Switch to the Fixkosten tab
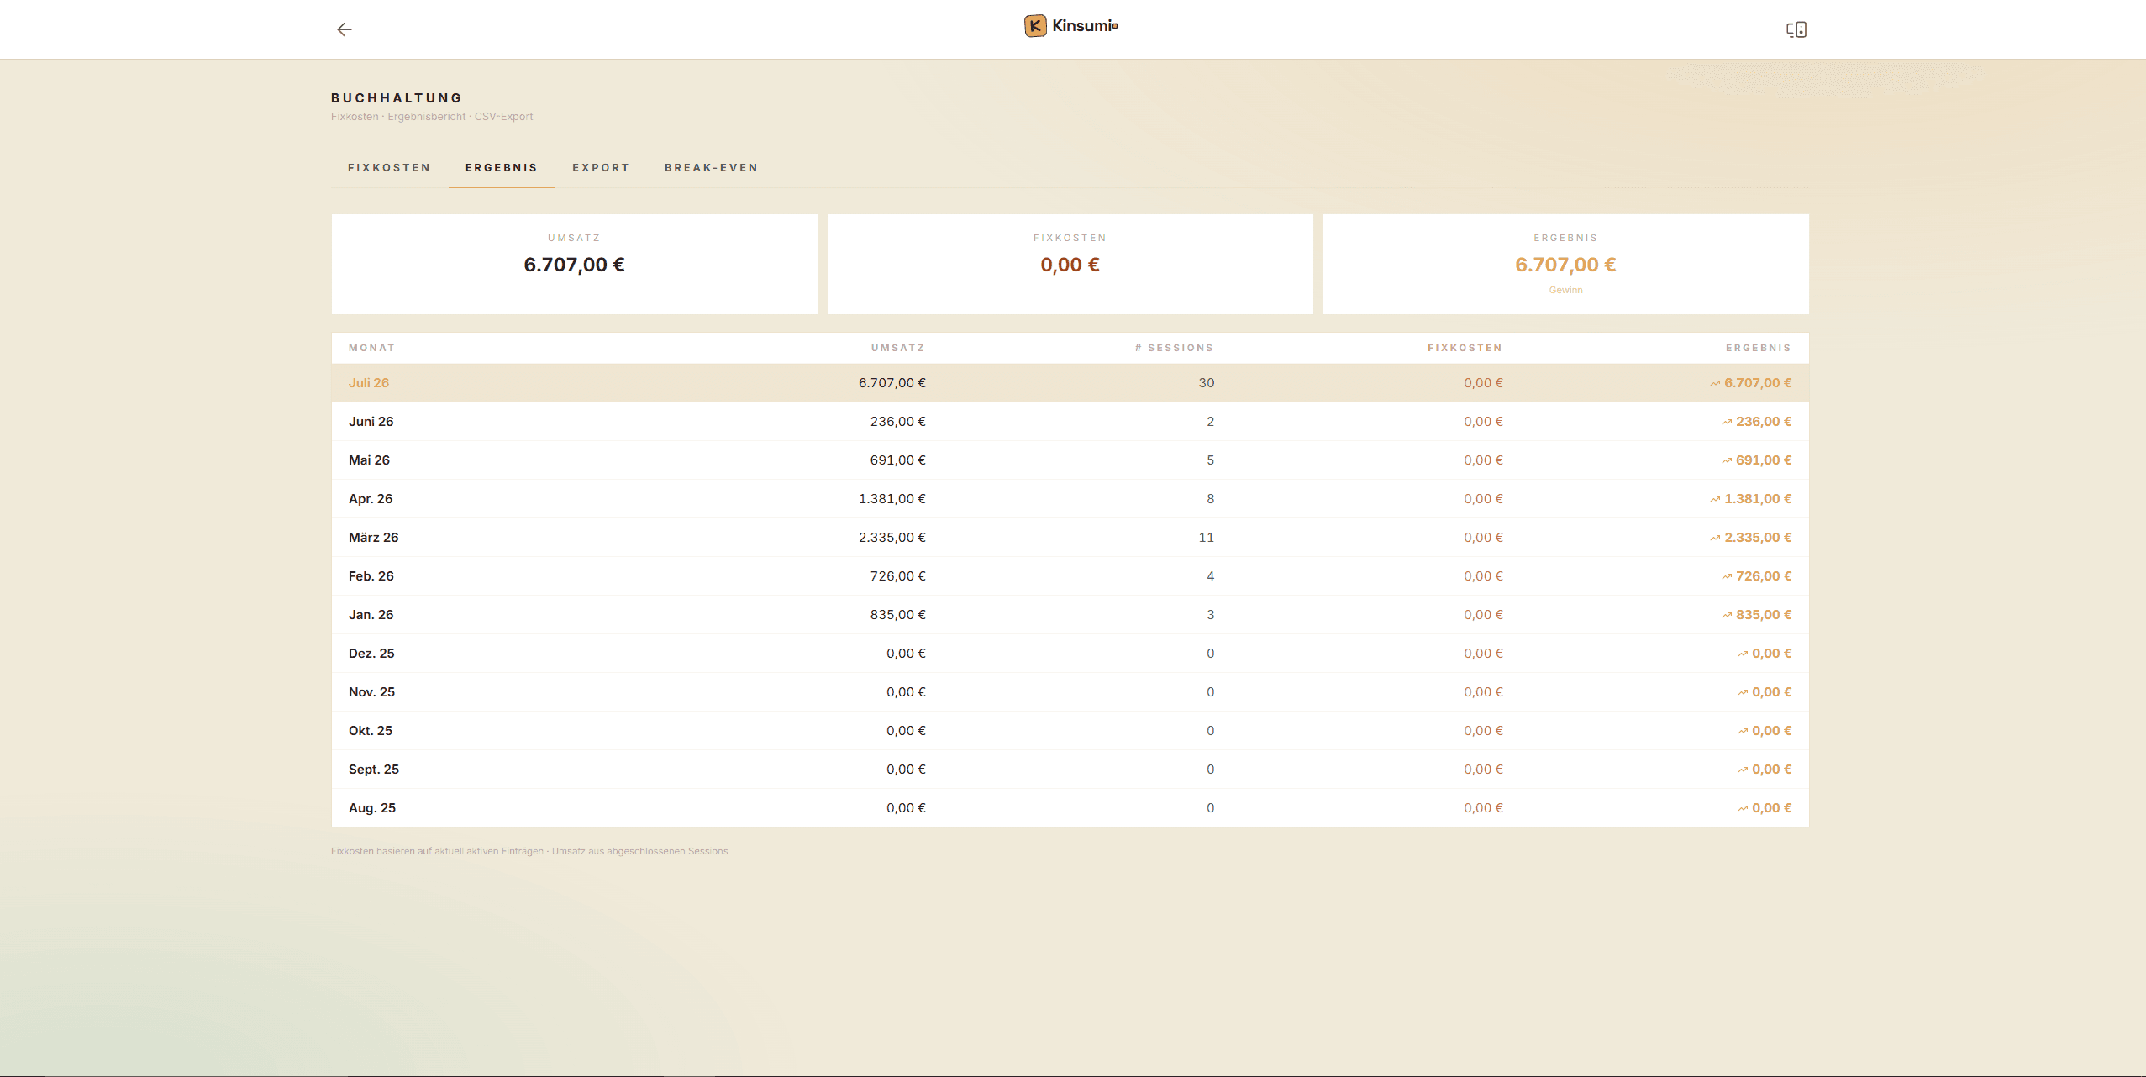The width and height of the screenshot is (2146, 1077). [389, 168]
